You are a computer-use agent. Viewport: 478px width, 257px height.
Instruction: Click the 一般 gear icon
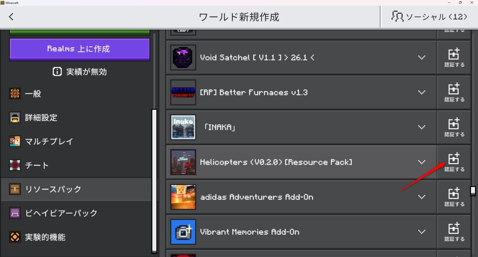pos(15,94)
